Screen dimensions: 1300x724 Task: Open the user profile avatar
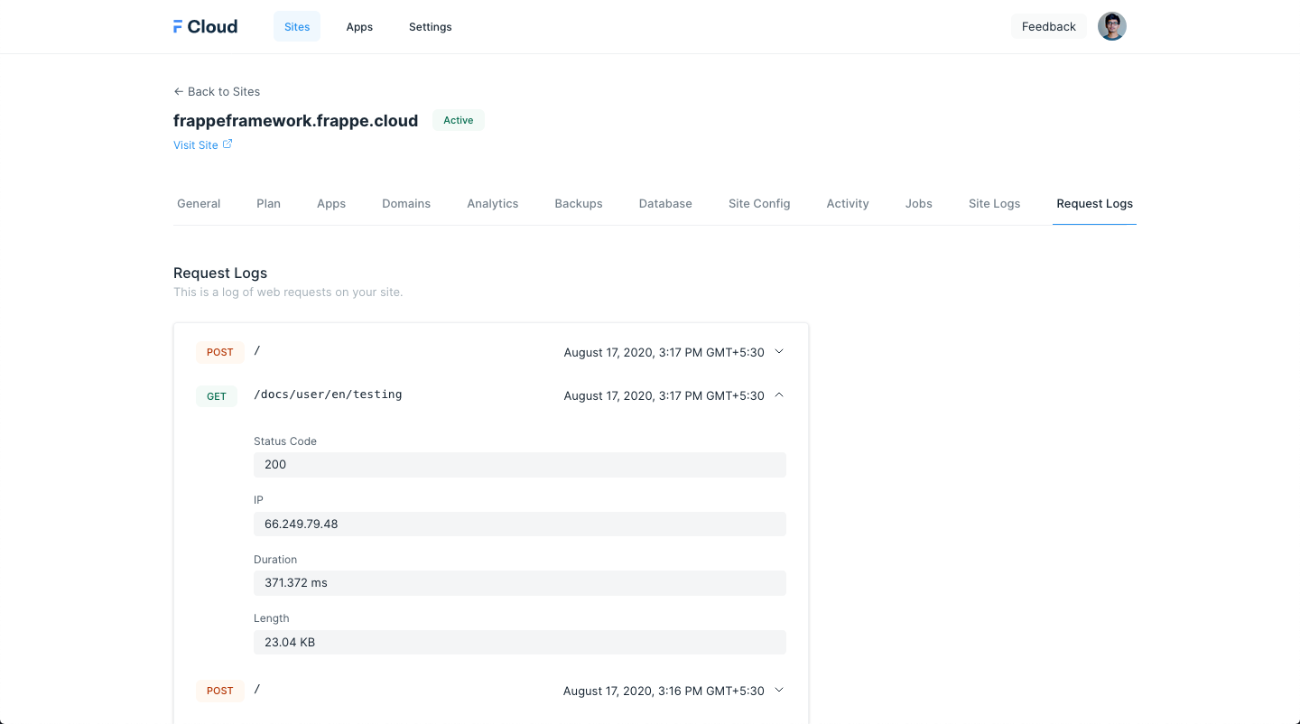click(1111, 27)
